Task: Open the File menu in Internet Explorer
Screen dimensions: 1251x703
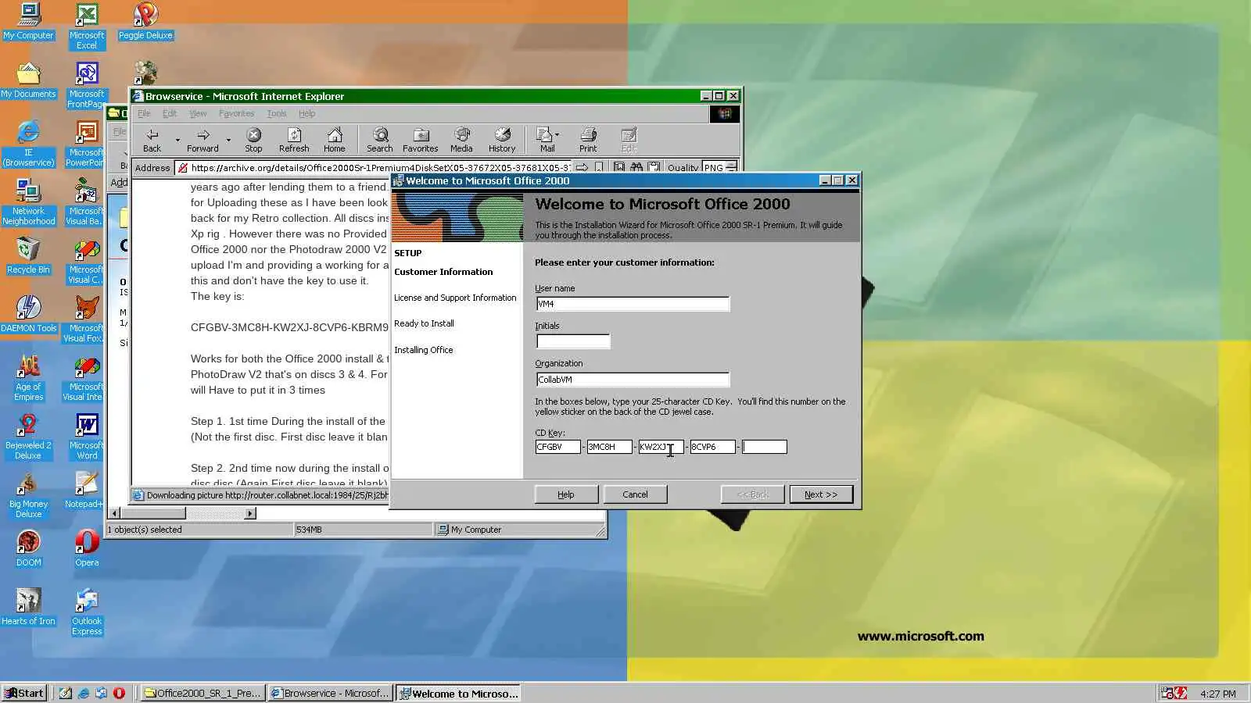Action: (x=144, y=113)
